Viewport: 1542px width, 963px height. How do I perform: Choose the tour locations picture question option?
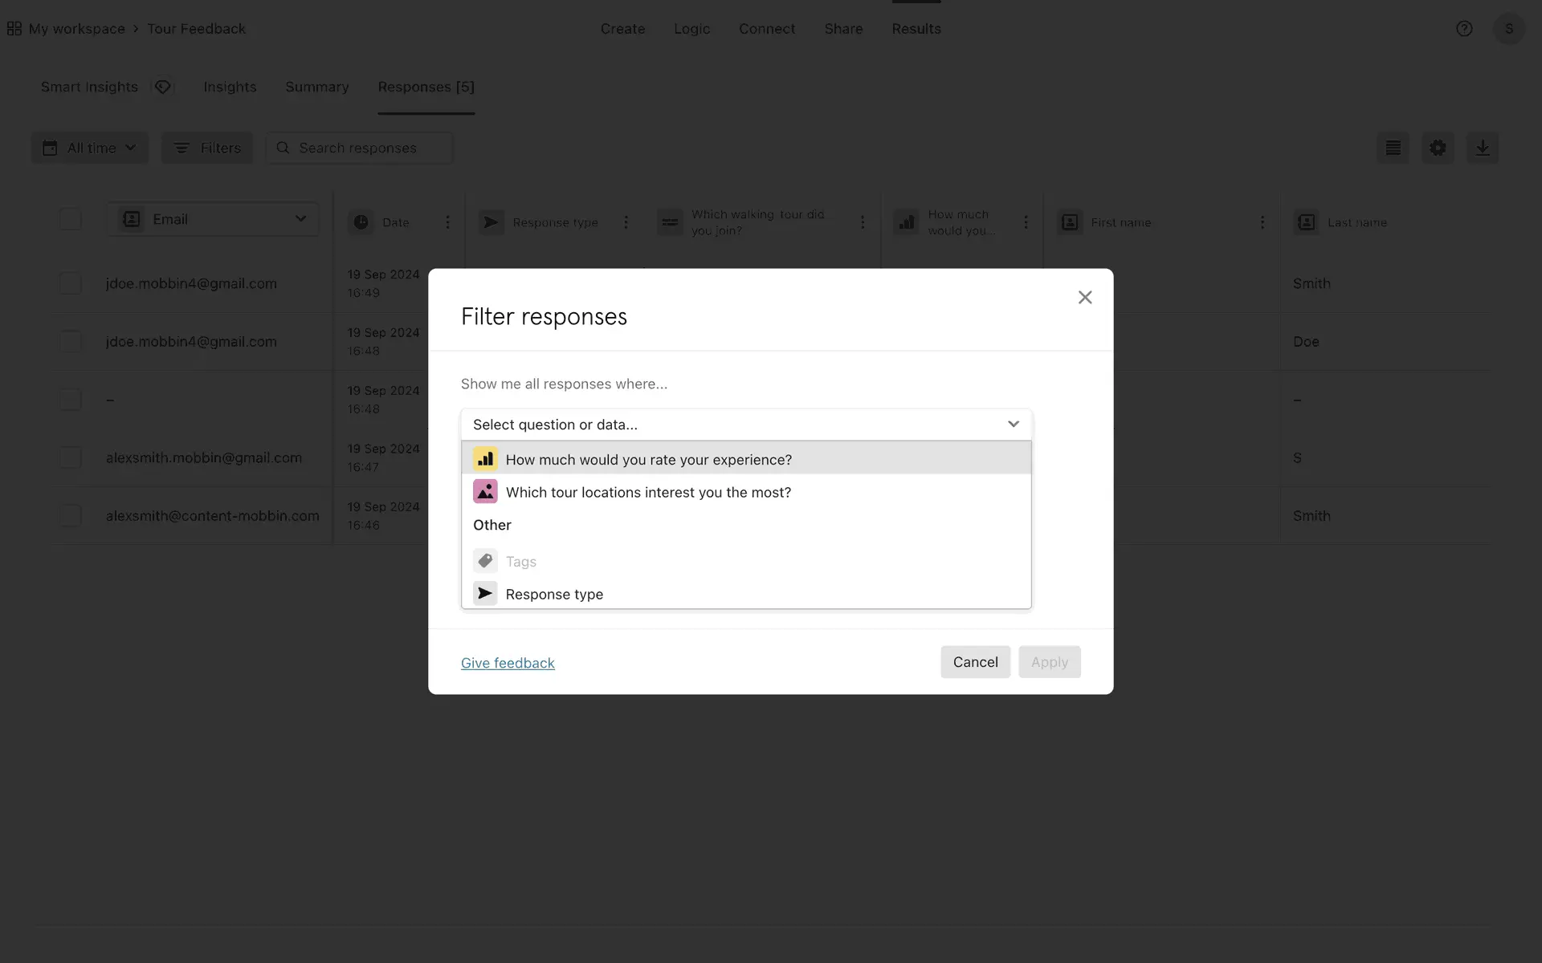(x=648, y=492)
